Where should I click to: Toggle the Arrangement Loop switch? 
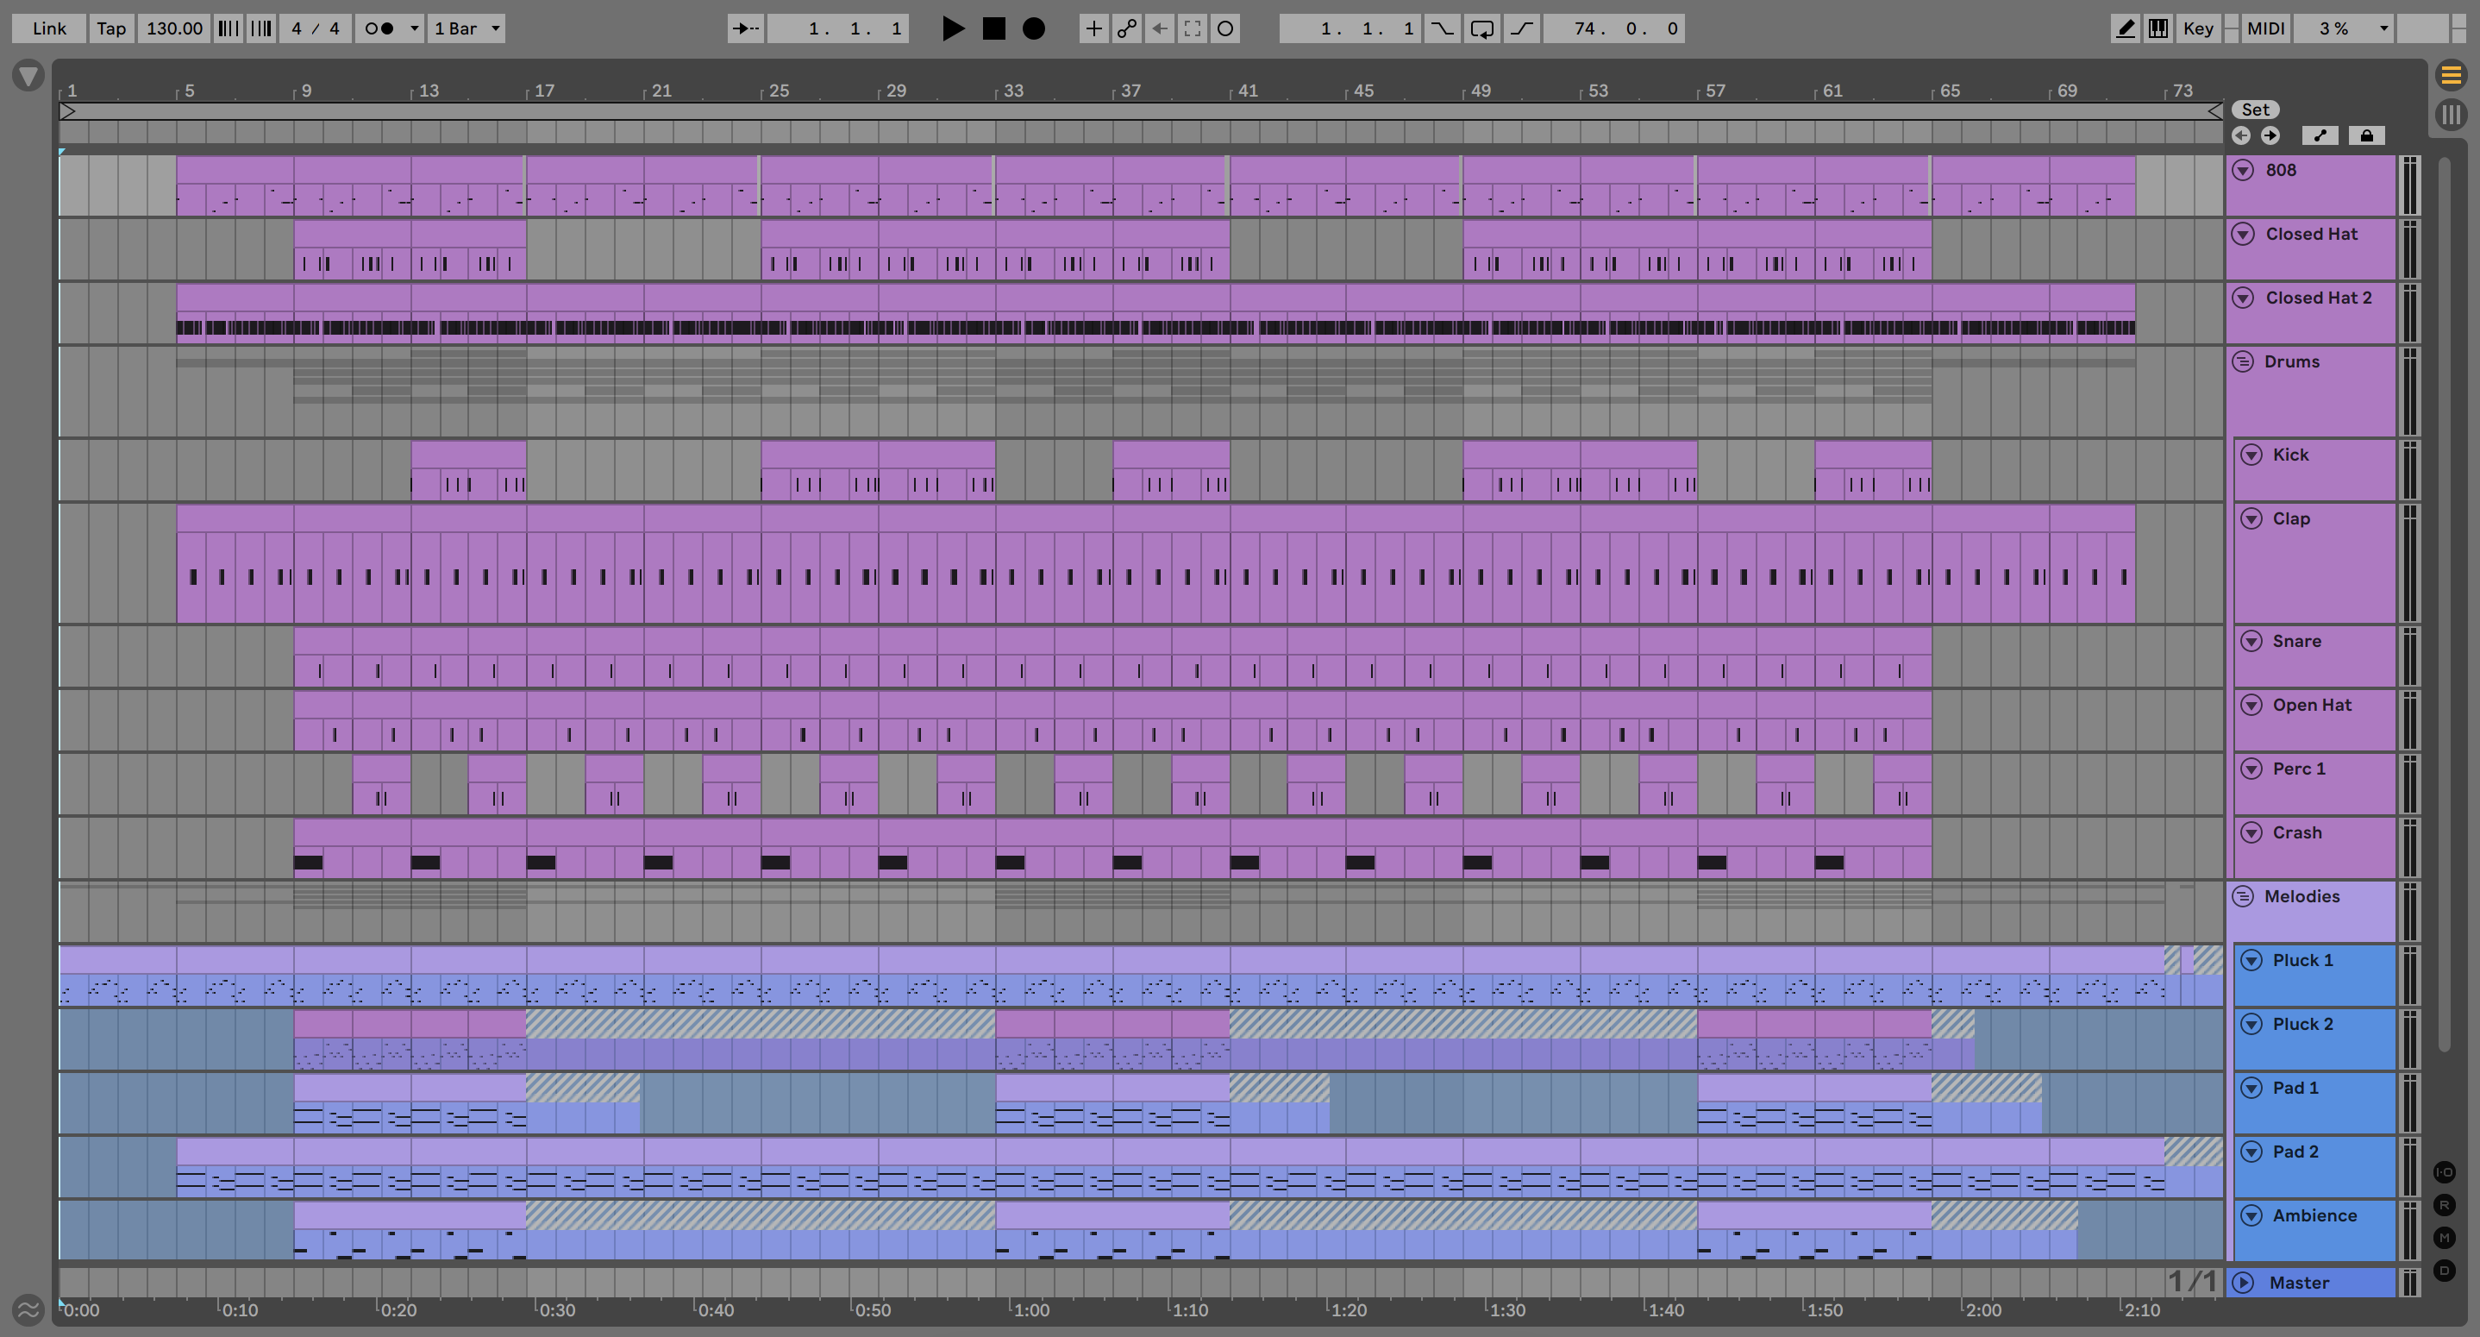pyautogui.click(x=1481, y=28)
